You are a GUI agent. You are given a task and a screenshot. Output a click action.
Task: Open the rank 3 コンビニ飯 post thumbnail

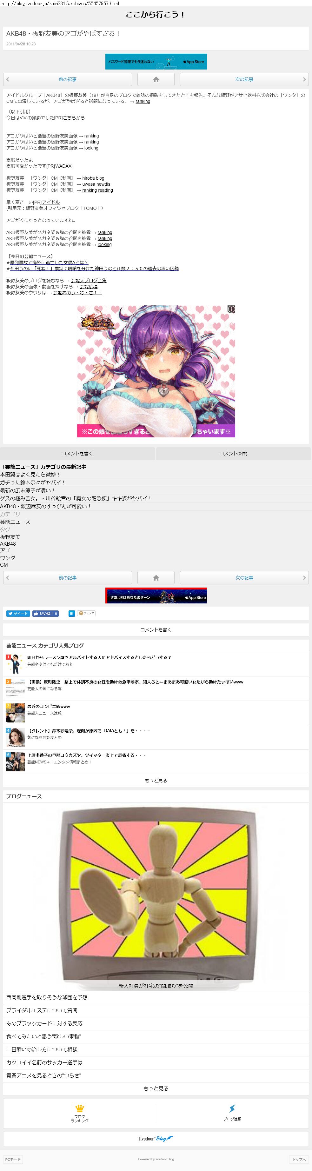click(15, 713)
